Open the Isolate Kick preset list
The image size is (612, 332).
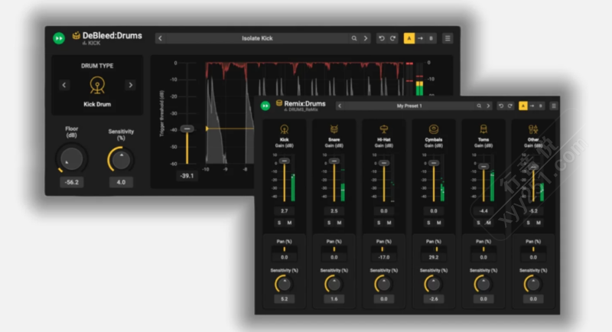point(257,38)
